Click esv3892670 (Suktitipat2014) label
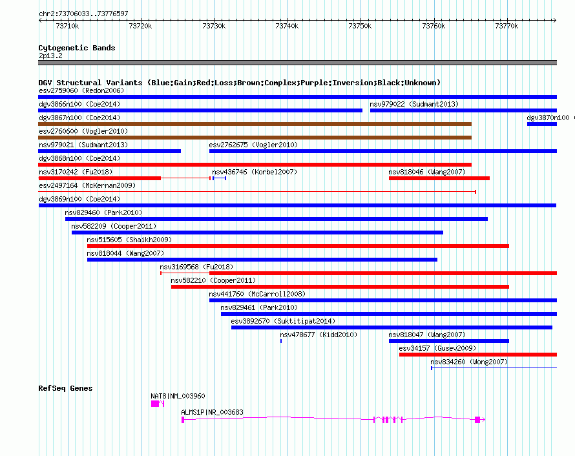 (x=283, y=321)
